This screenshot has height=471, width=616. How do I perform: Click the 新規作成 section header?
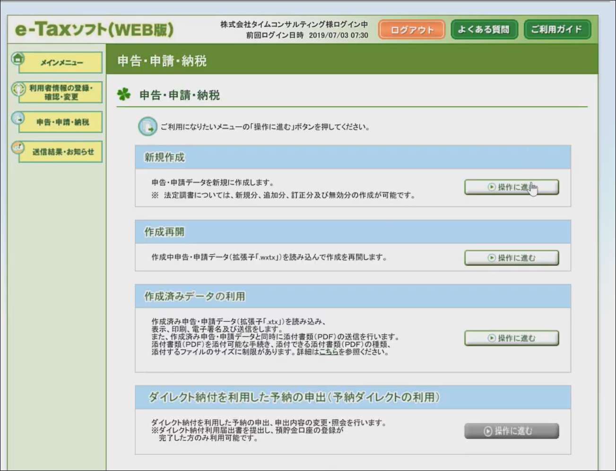pyautogui.click(x=353, y=157)
